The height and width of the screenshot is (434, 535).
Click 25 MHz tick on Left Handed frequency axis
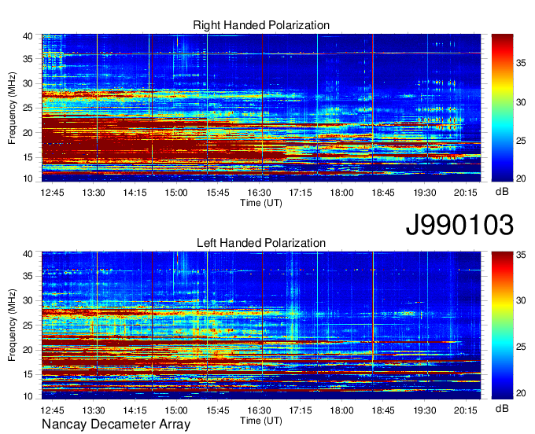click(28, 325)
